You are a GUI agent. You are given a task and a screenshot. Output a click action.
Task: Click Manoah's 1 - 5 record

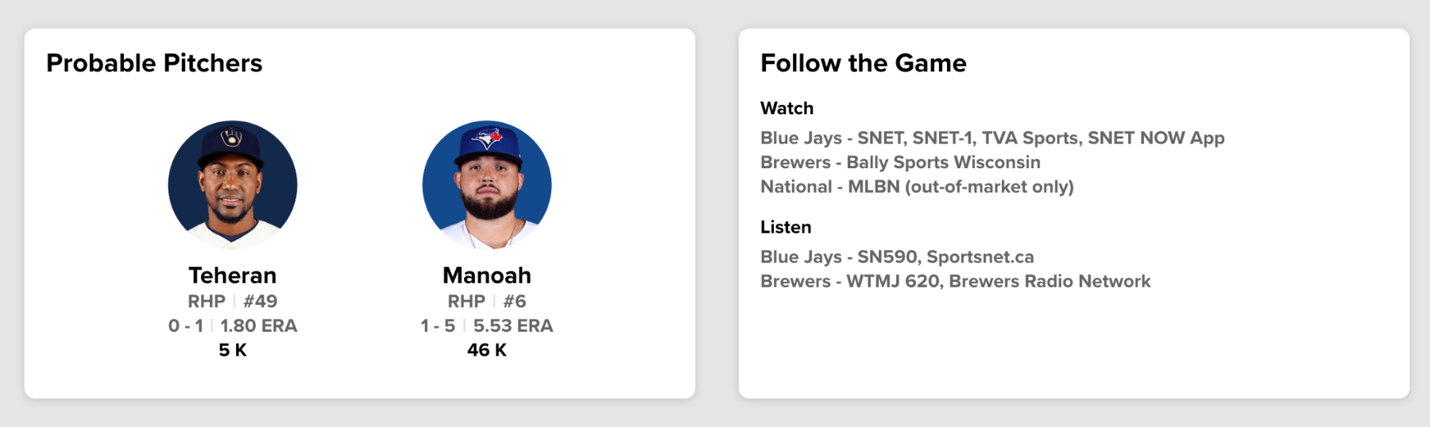pyautogui.click(x=438, y=326)
